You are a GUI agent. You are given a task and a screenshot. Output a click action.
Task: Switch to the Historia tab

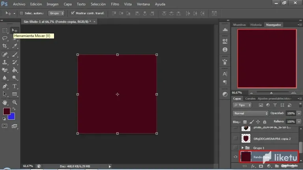click(256, 25)
